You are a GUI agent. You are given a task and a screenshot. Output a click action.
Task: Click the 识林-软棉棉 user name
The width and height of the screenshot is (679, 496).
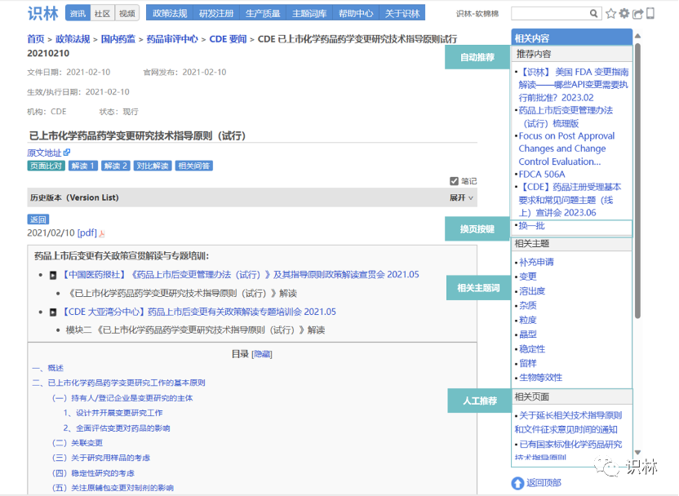pos(477,14)
